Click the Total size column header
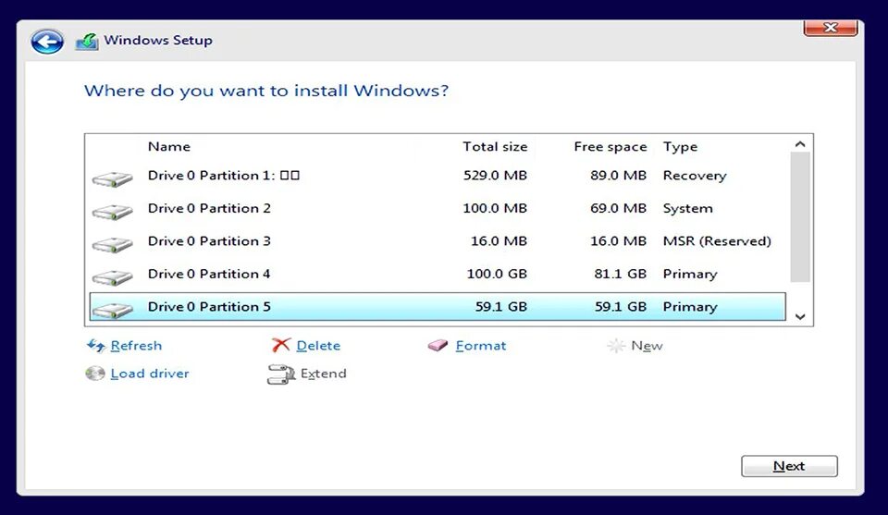This screenshot has height=515, width=888. tap(495, 147)
